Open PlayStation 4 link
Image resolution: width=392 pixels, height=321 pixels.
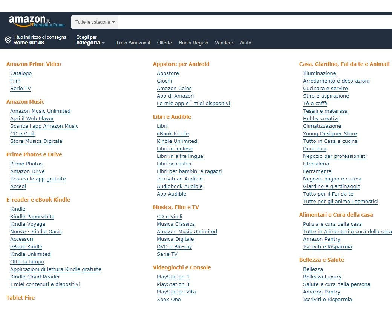(x=173, y=277)
